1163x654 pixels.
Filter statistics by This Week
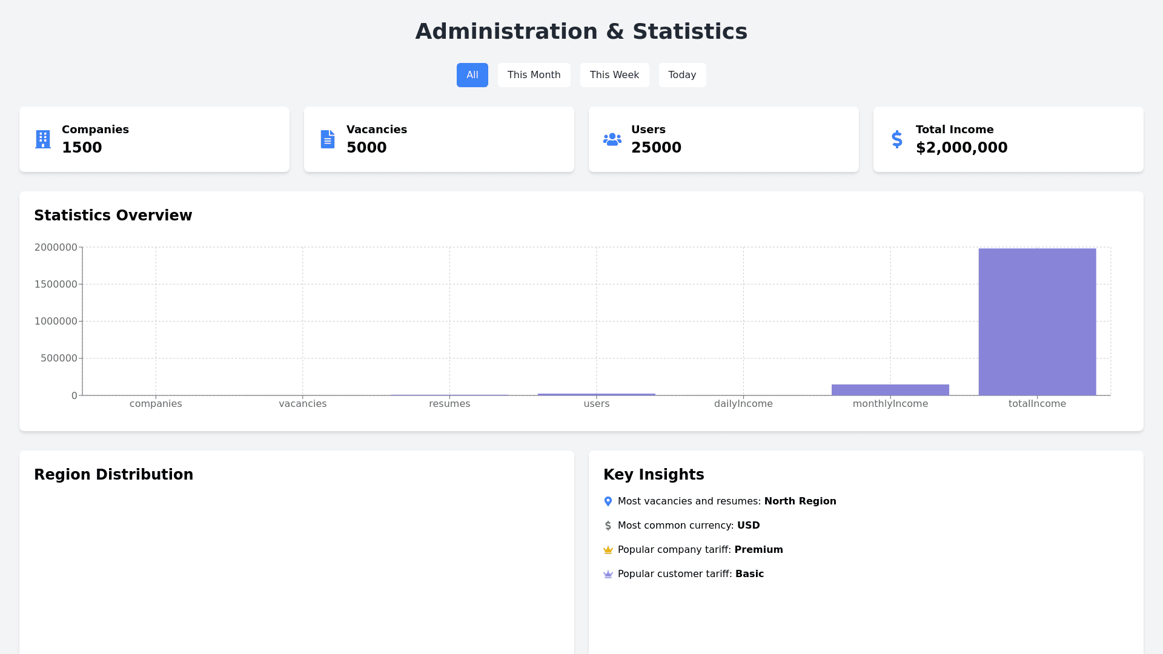click(614, 75)
